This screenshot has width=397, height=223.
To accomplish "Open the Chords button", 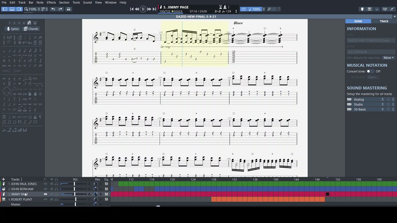I will tap(31, 29).
